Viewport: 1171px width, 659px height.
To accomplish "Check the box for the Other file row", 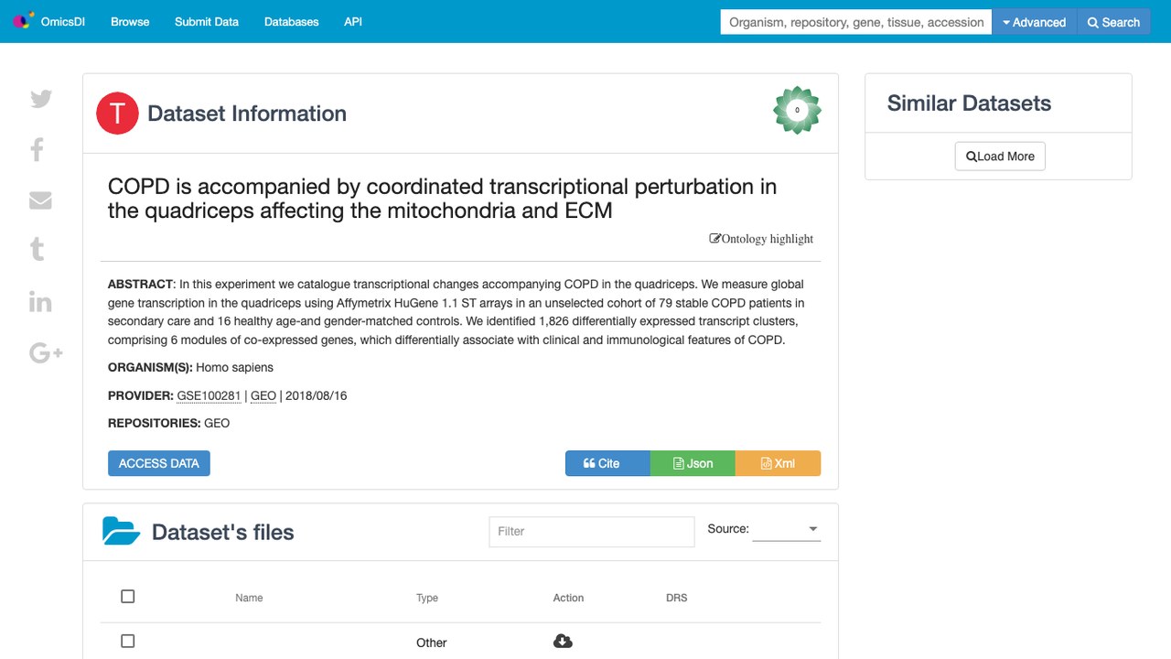I will coord(128,642).
